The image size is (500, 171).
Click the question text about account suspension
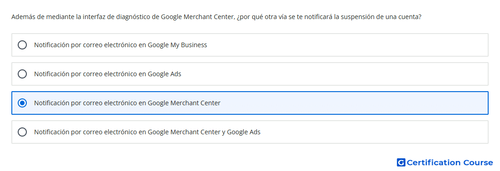(216, 17)
